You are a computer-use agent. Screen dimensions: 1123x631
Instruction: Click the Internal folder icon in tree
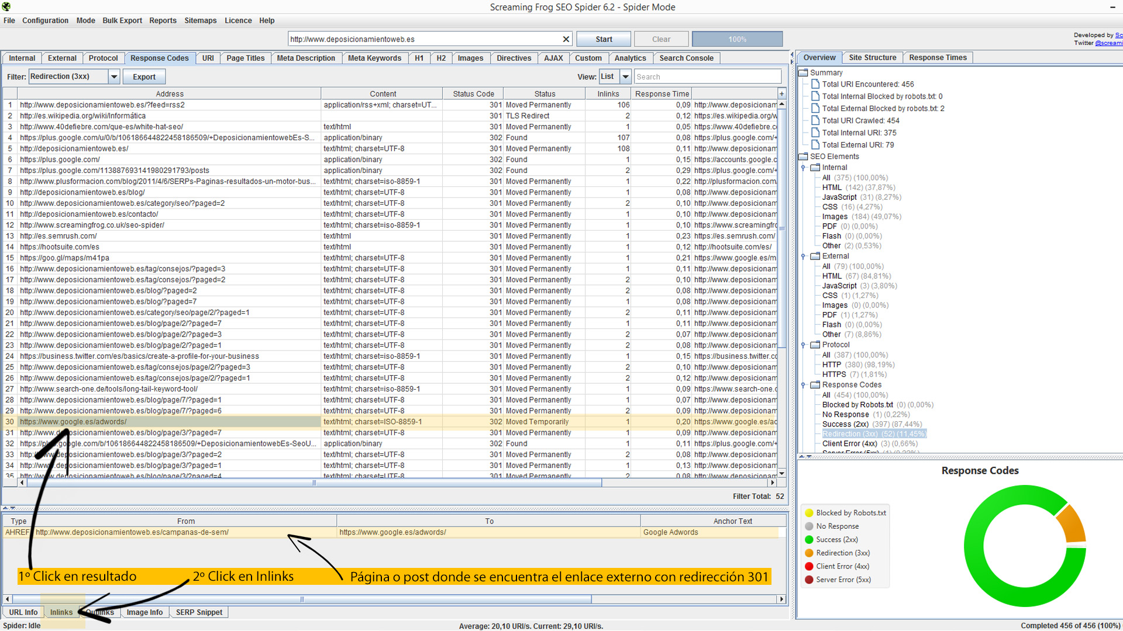pos(815,167)
